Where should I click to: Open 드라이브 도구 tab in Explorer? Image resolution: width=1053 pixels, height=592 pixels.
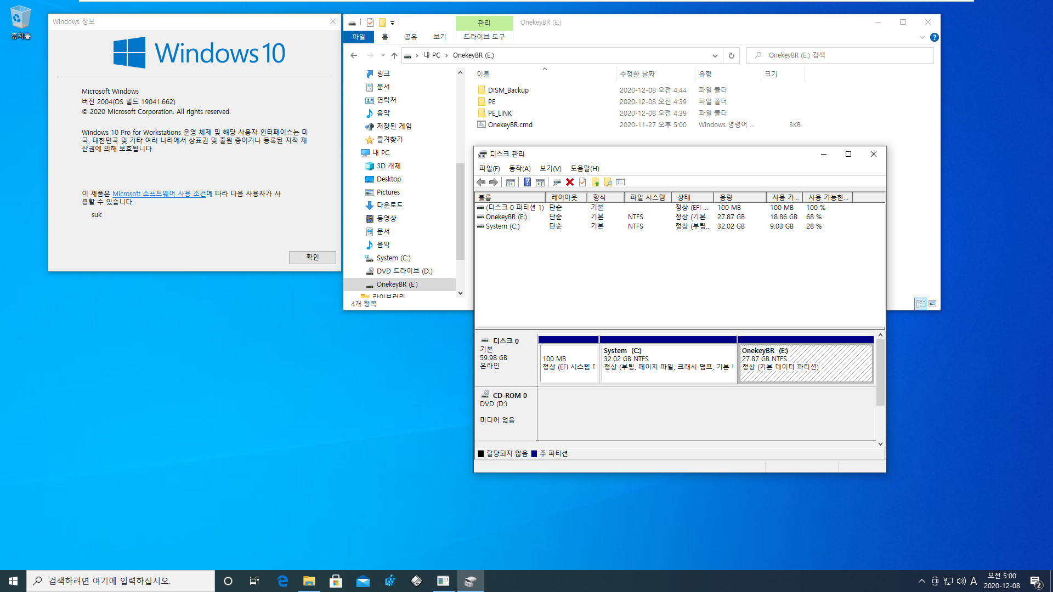tap(484, 37)
